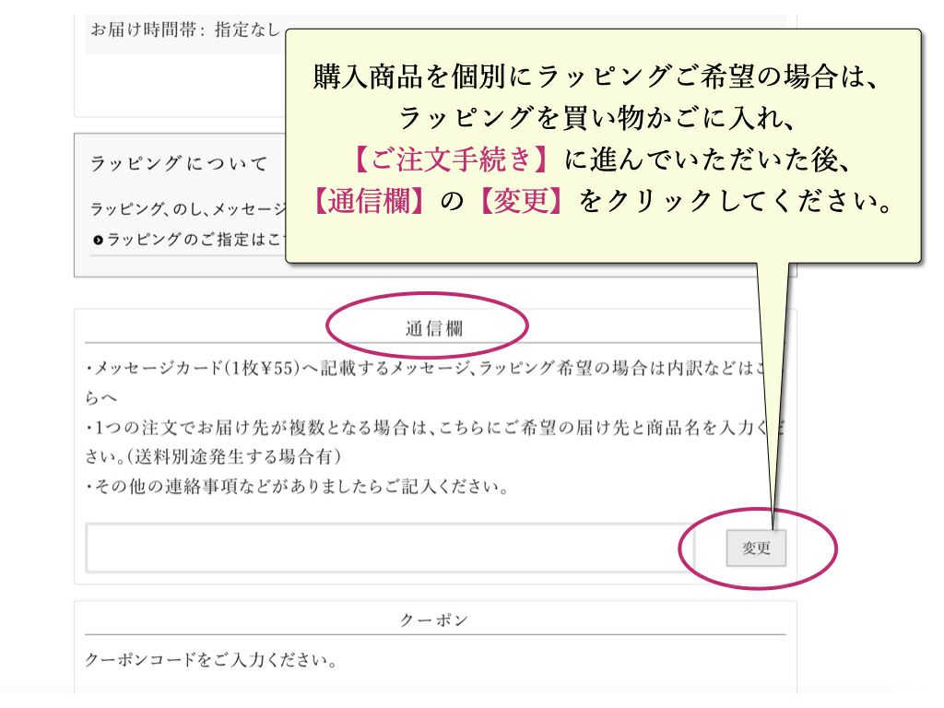The width and height of the screenshot is (944, 708).
Task: Click the クーポンコードをご入力ください prompt text
Action: pyautogui.click(x=210, y=661)
